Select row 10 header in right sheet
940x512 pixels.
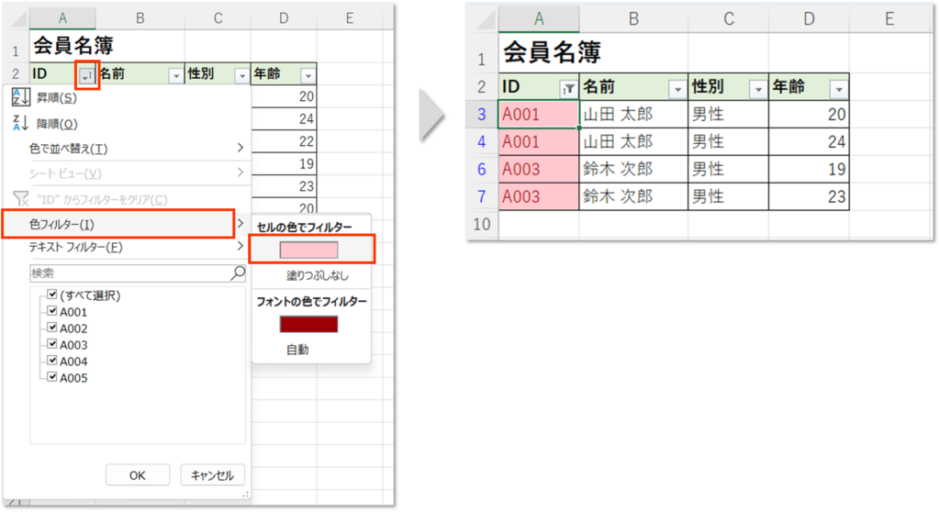pos(482,224)
